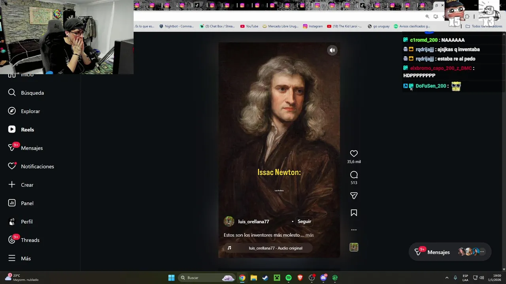Open the reel comments bubble icon
This screenshot has width=506, height=284.
(354, 175)
